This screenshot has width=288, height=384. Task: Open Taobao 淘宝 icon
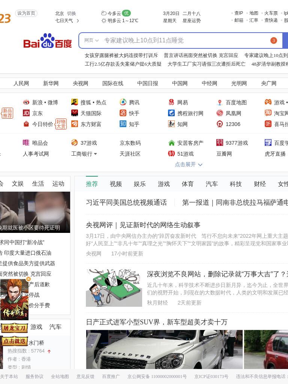click(268, 113)
